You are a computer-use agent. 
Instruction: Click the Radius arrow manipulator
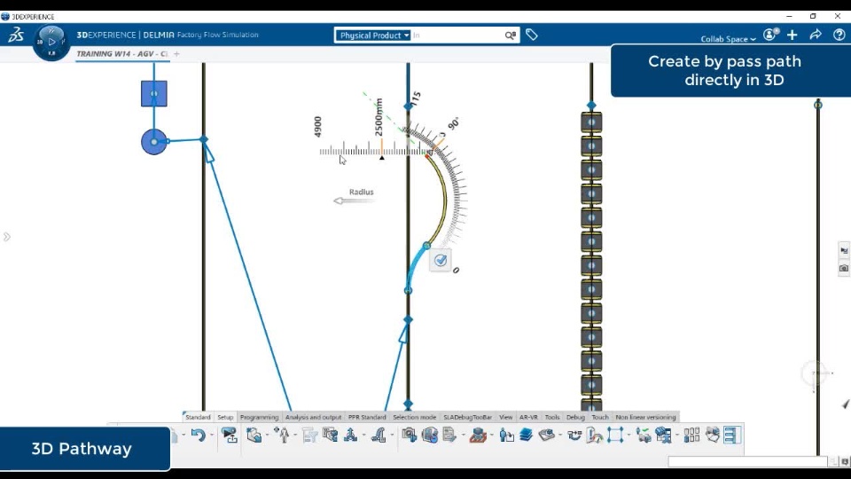pos(354,200)
